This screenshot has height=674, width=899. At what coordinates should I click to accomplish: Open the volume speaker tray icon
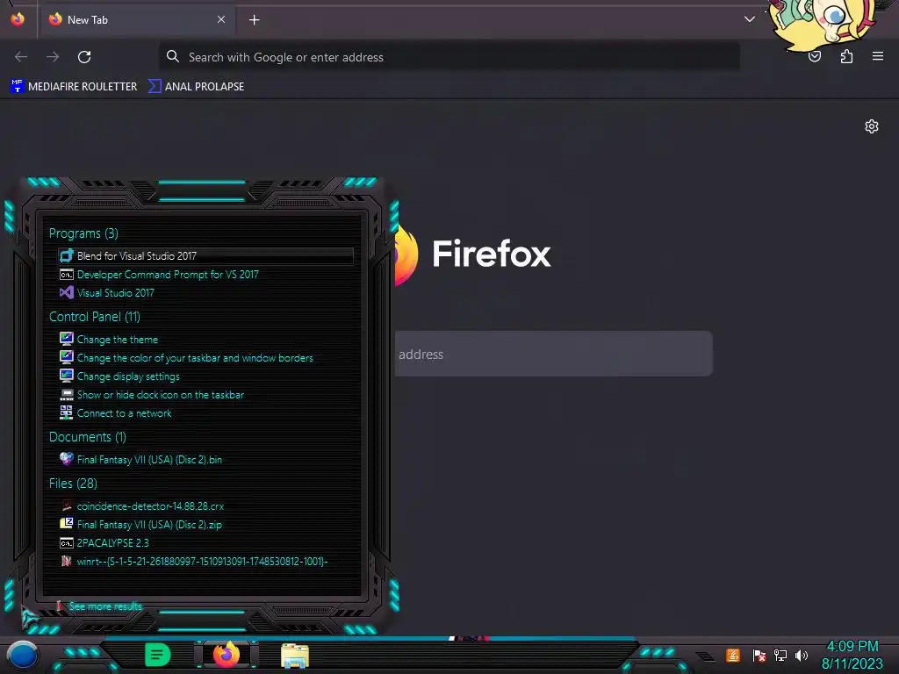click(x=801, y=655)
